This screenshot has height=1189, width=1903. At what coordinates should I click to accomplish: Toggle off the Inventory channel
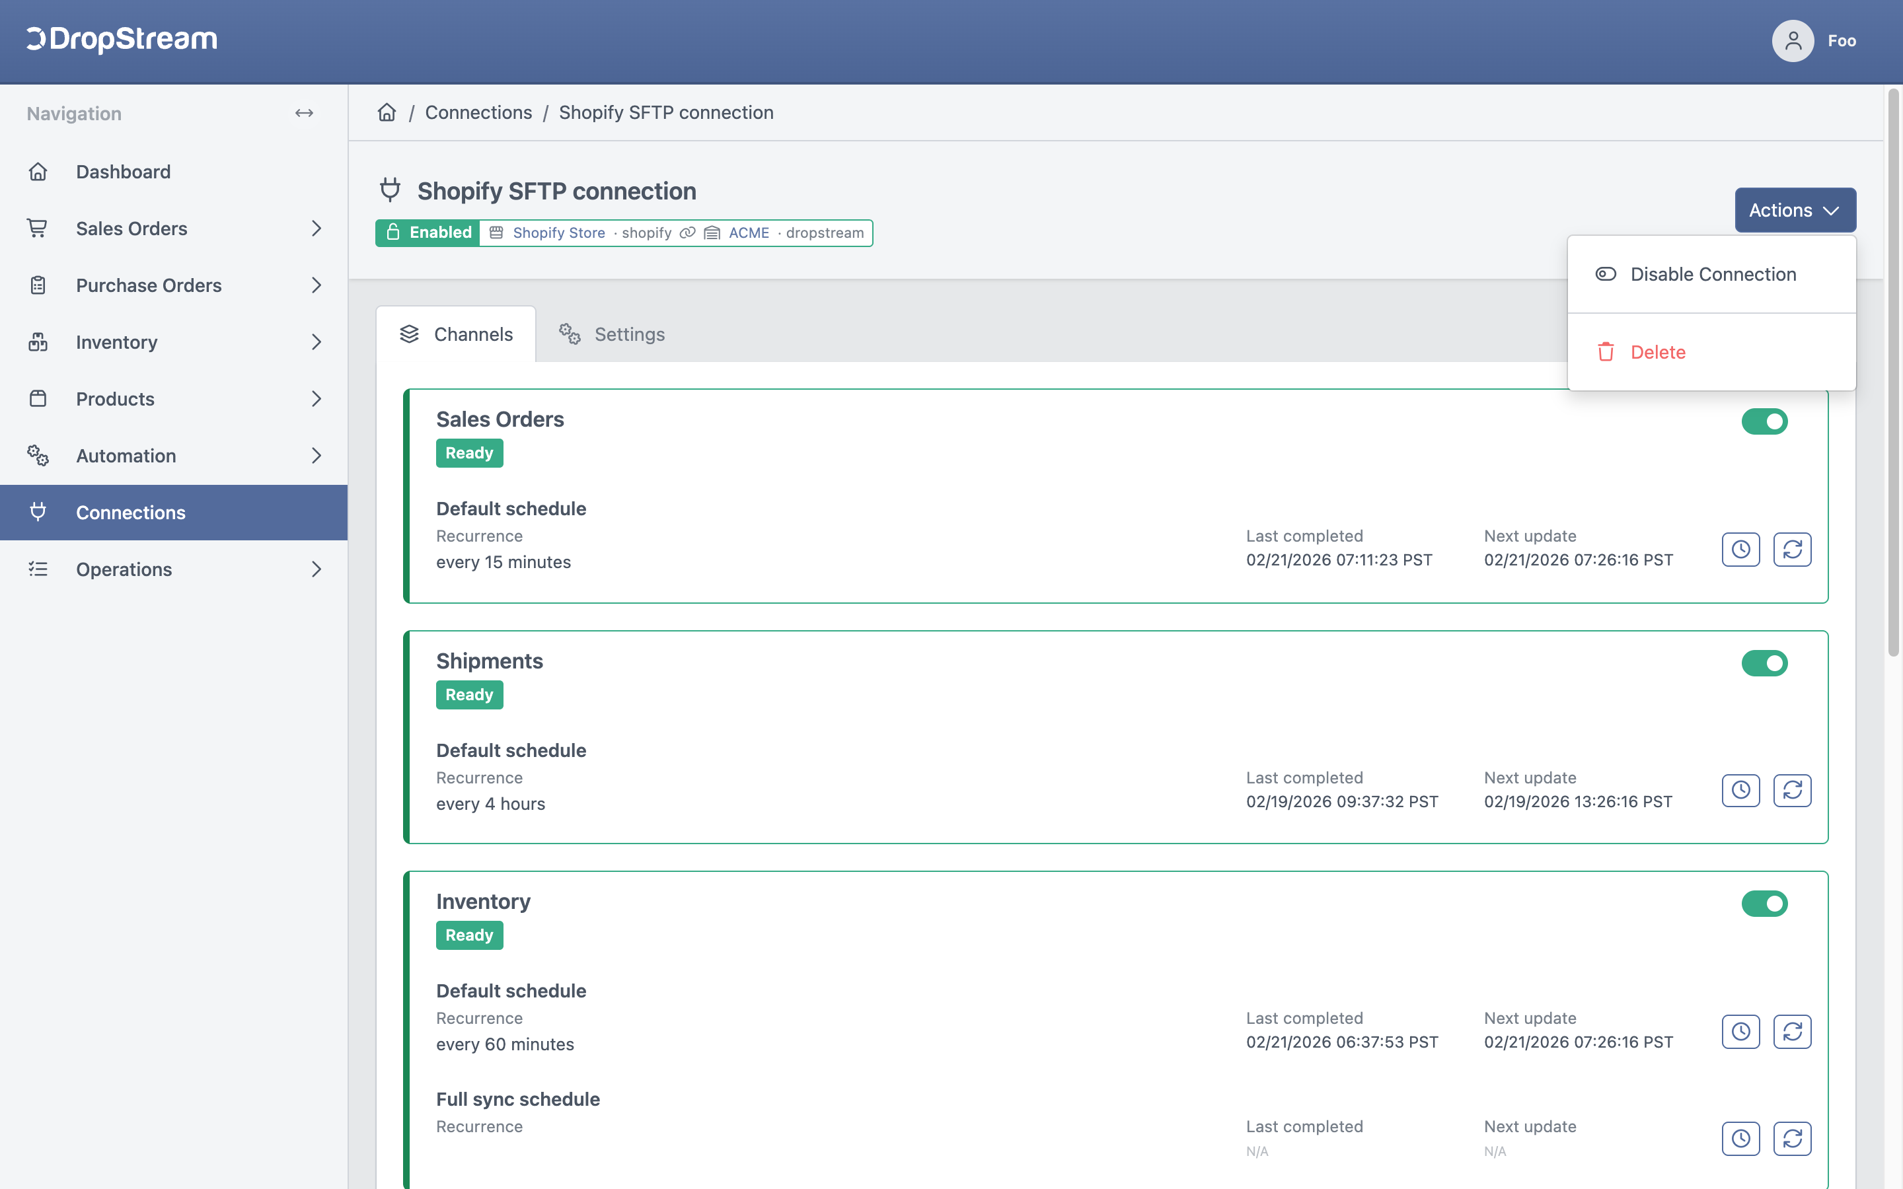1765,904
